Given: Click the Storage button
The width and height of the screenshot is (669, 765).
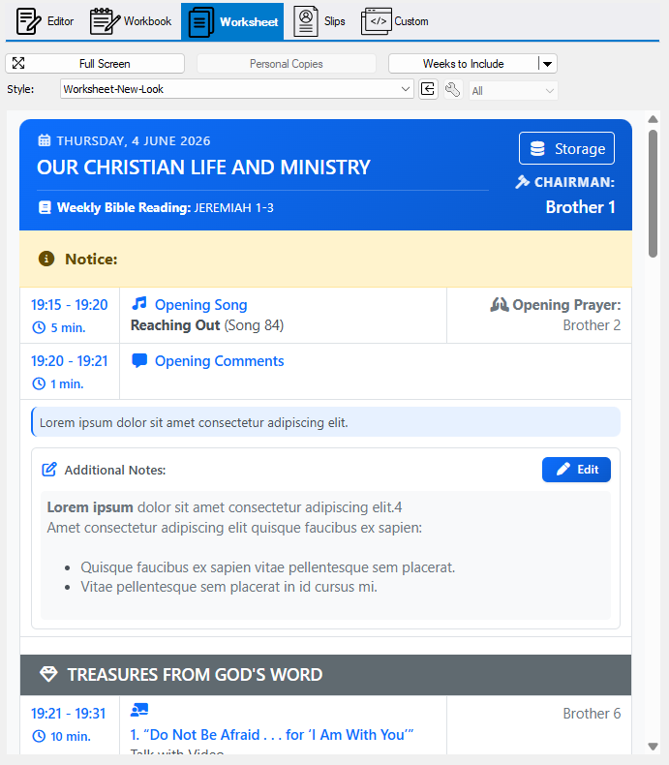Looking at the screenshot, I should (566, 148).
